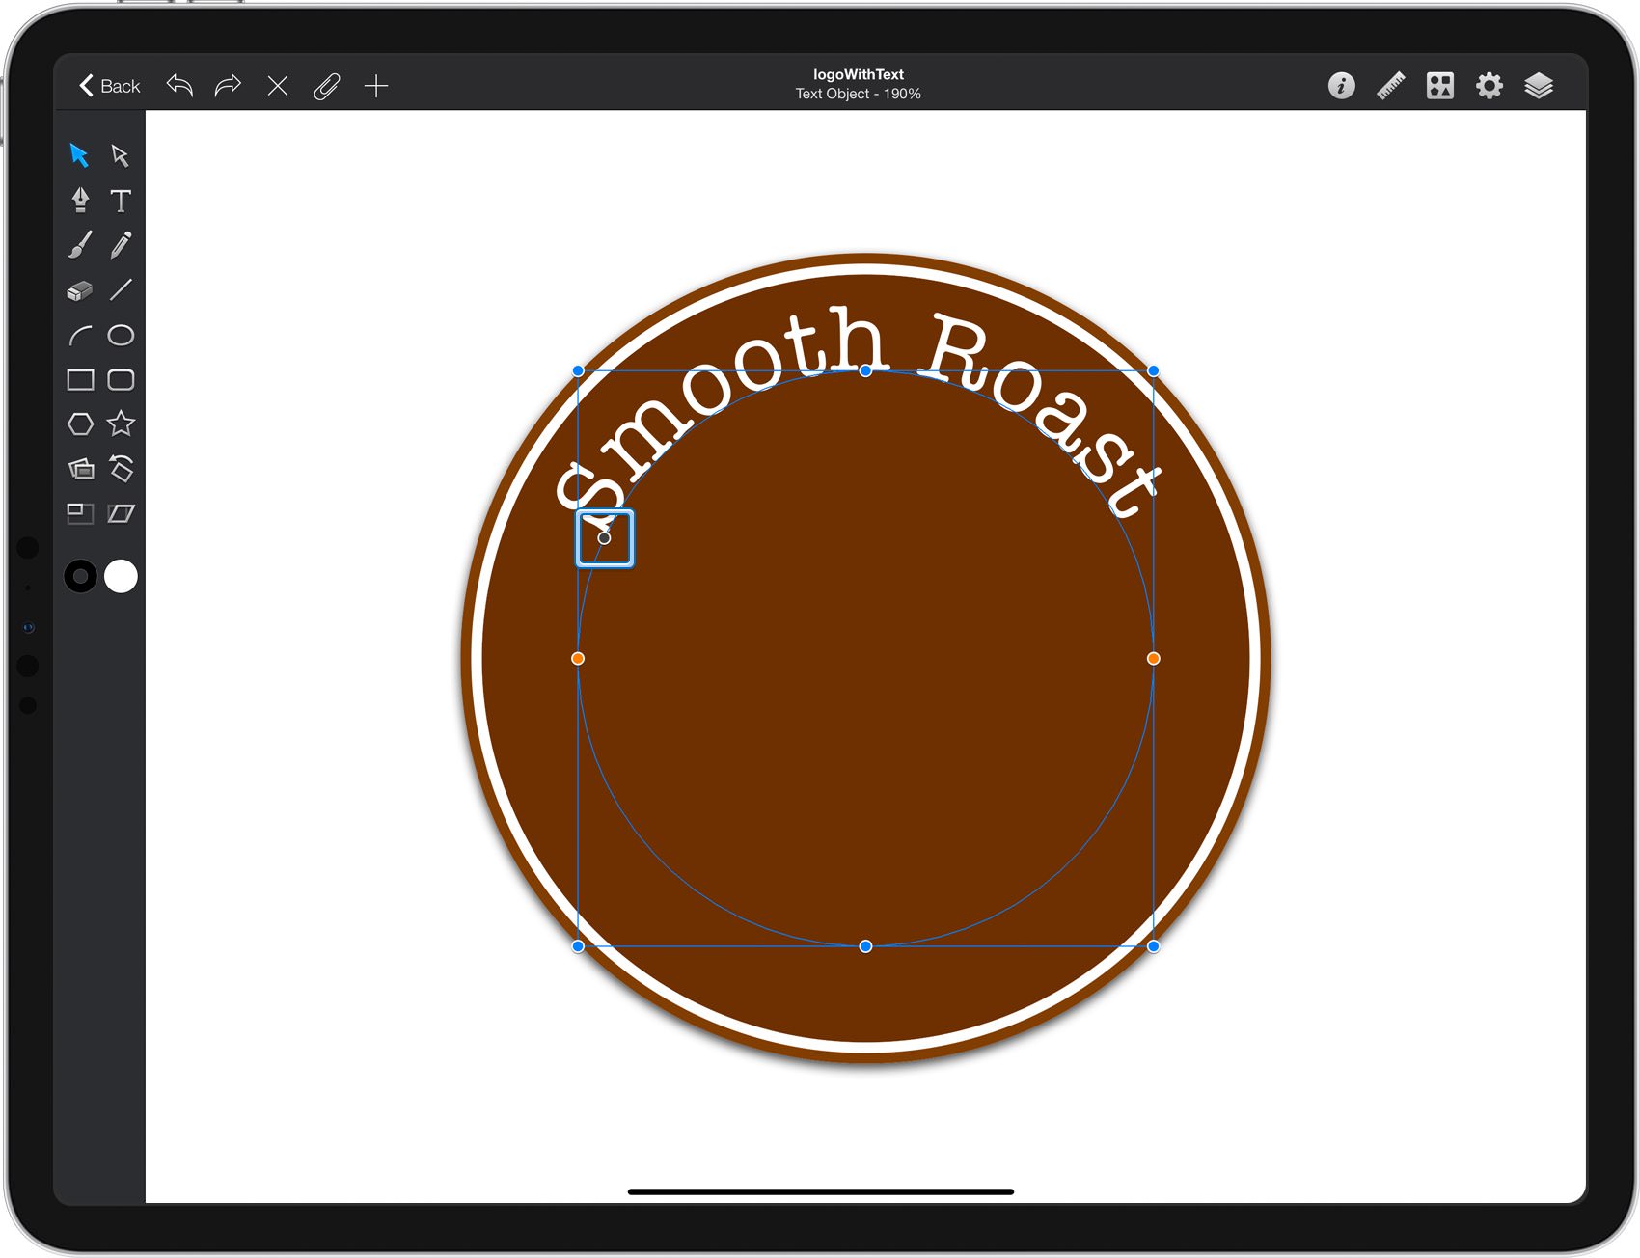Select the Text tool

(121, 201)
